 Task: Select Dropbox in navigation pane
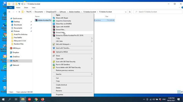pos(16,52)
